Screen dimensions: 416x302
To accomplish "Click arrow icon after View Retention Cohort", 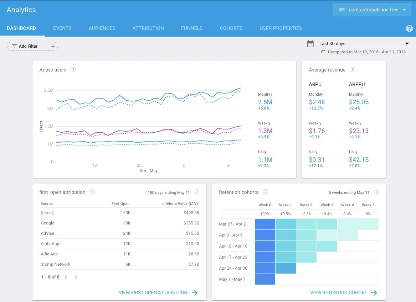I will tap(374, 292).
